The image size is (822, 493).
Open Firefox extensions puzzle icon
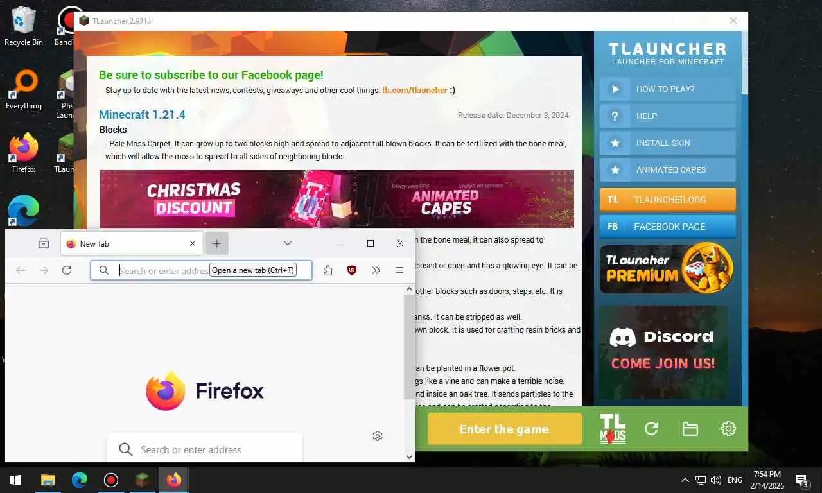pyautogui.click(x=328, y=270)
